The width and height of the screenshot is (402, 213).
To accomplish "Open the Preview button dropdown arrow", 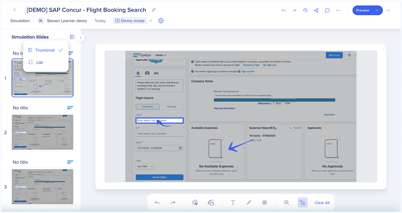I will click(x=377, y=10).
